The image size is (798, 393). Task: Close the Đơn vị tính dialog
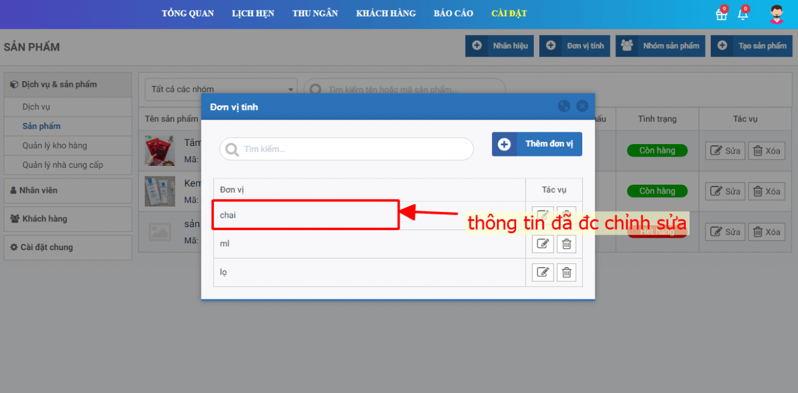[x=582, y=107]
